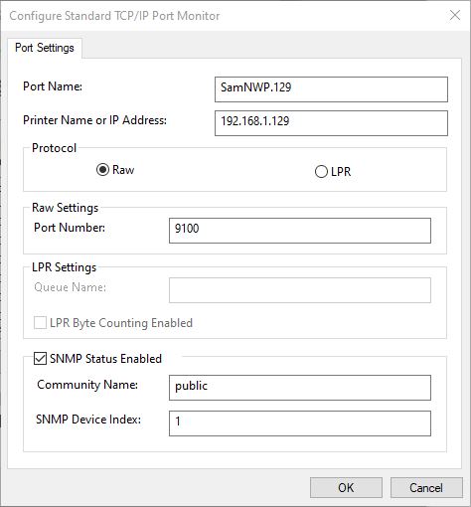
Task: Click the Queue Name input field
Action: pos(300,290)
